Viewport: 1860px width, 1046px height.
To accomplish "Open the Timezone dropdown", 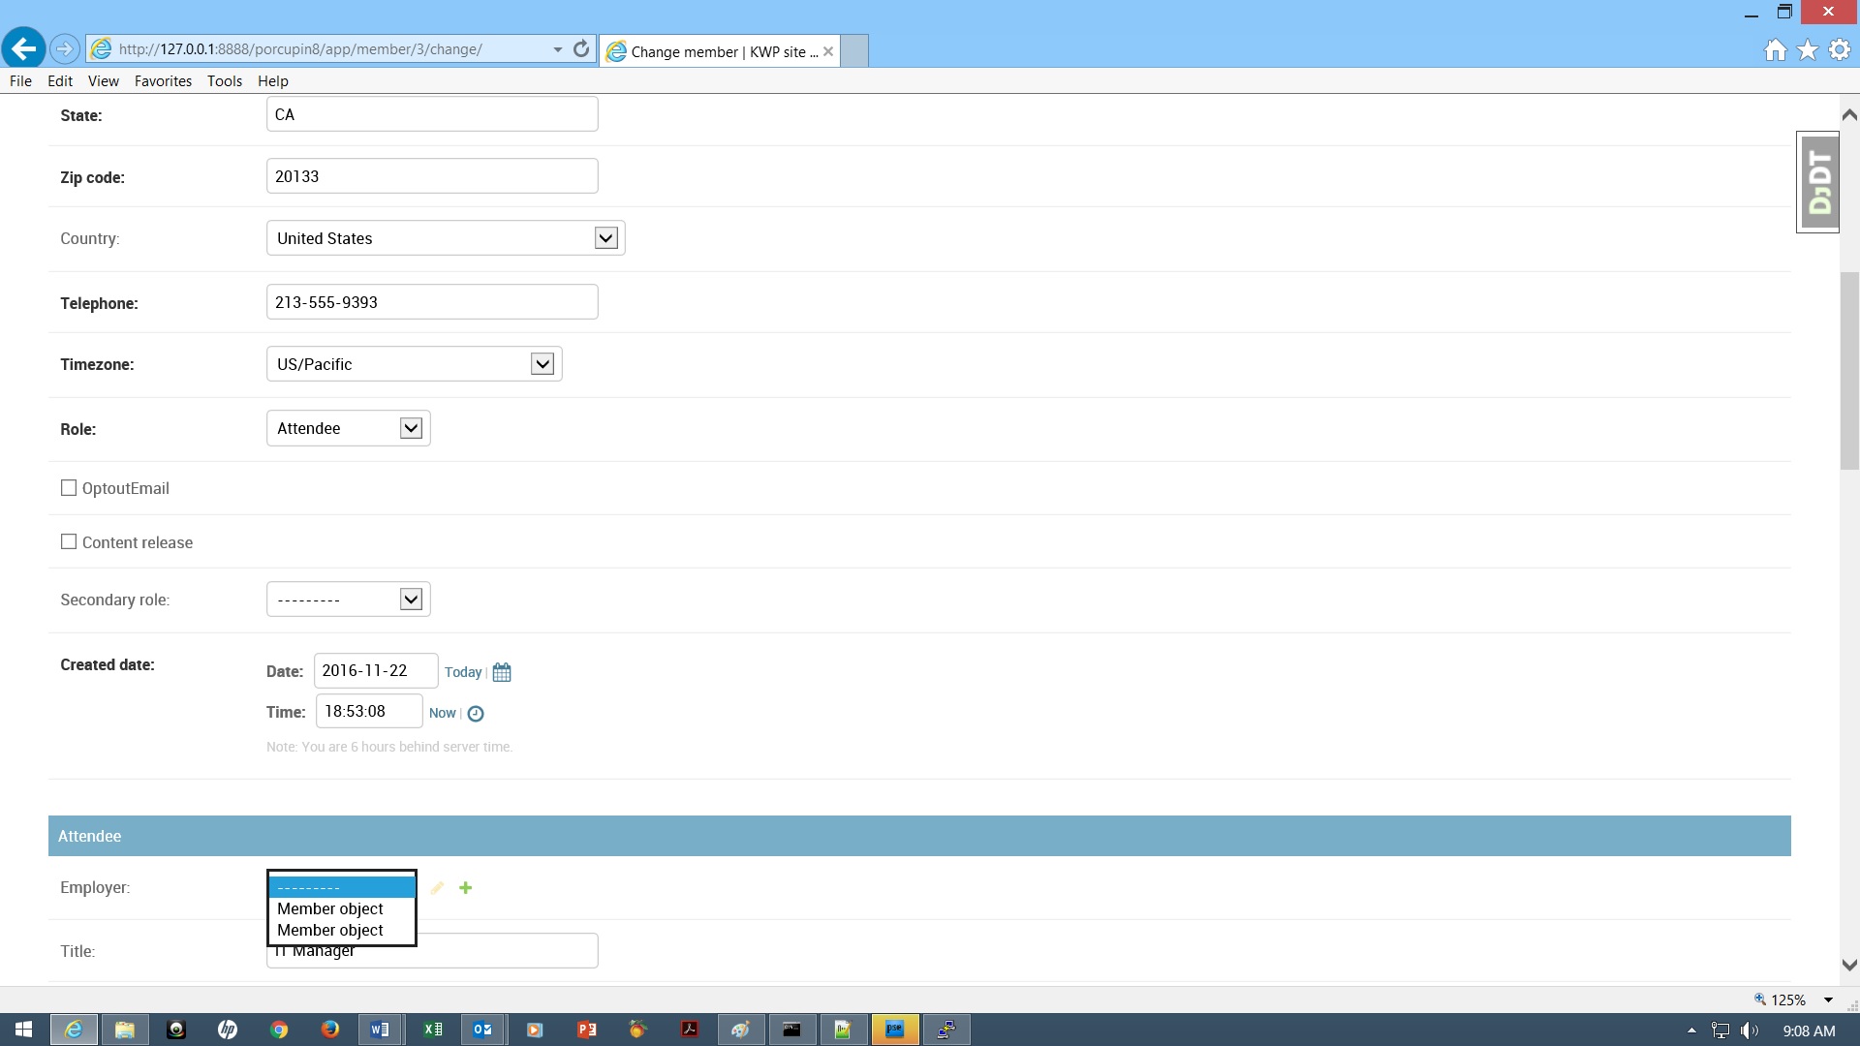I will click(542, 363).
